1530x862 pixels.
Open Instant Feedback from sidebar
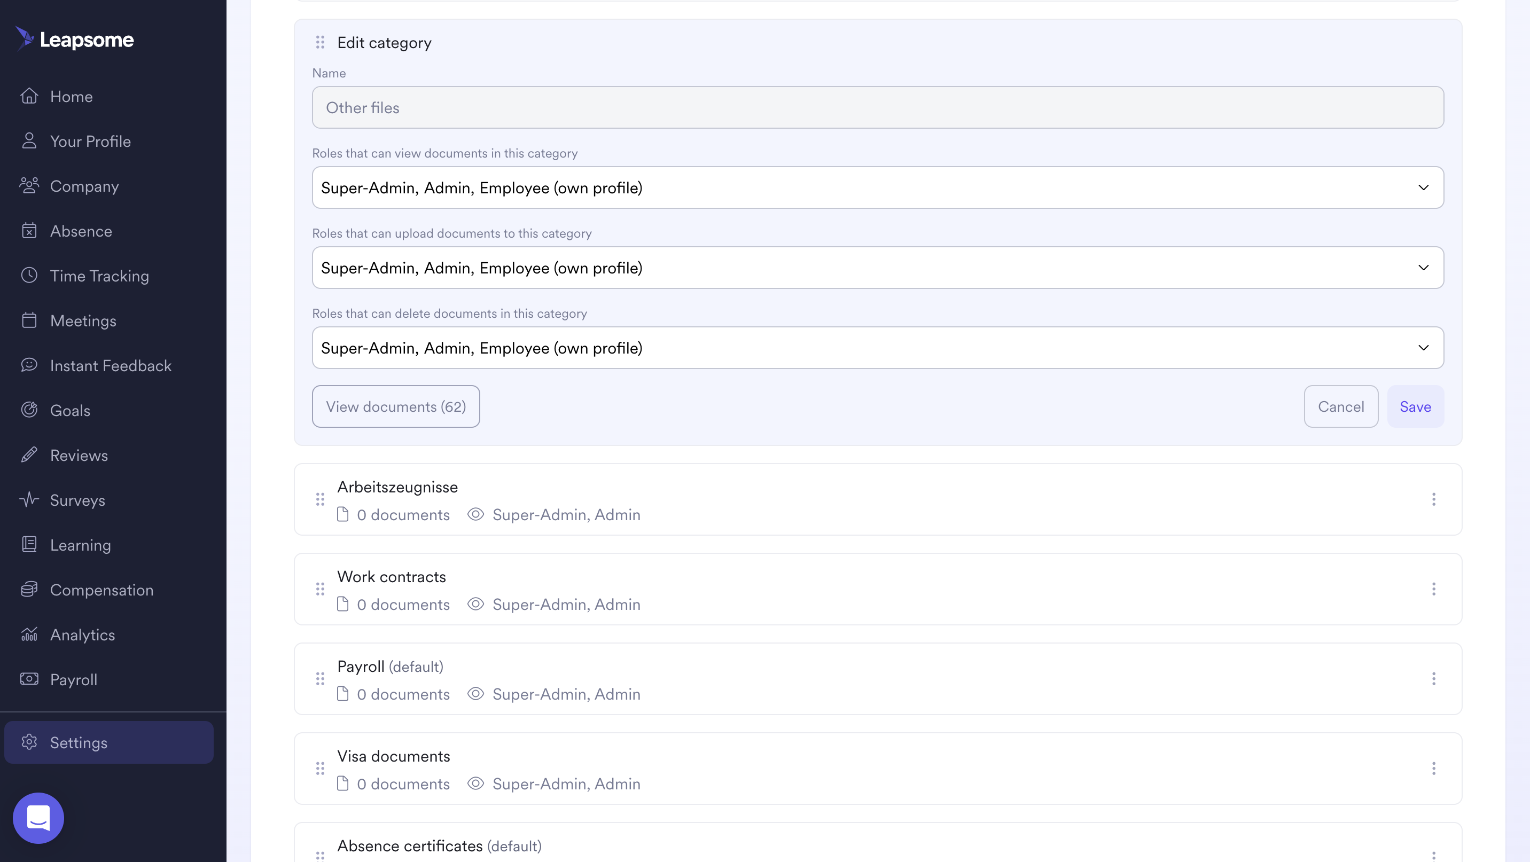coord(111,365)
